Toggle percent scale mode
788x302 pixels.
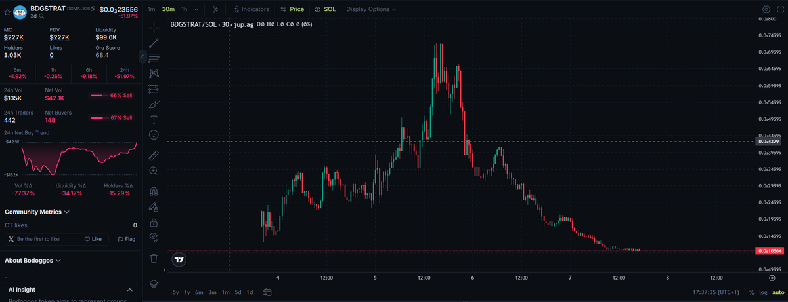(x=751, y=292)
